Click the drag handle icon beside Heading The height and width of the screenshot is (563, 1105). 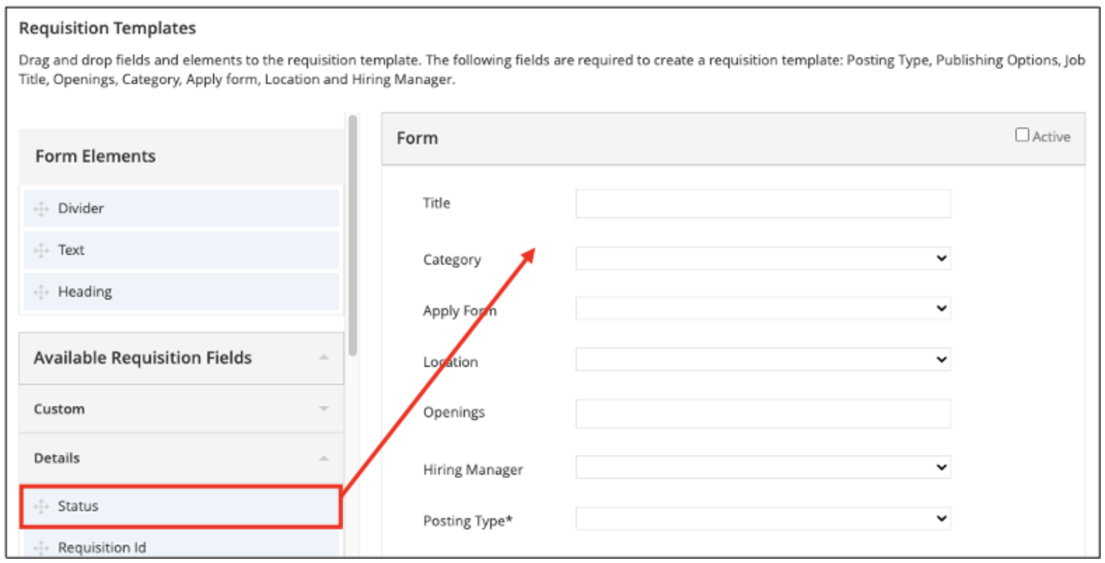(x=41, y=292)
